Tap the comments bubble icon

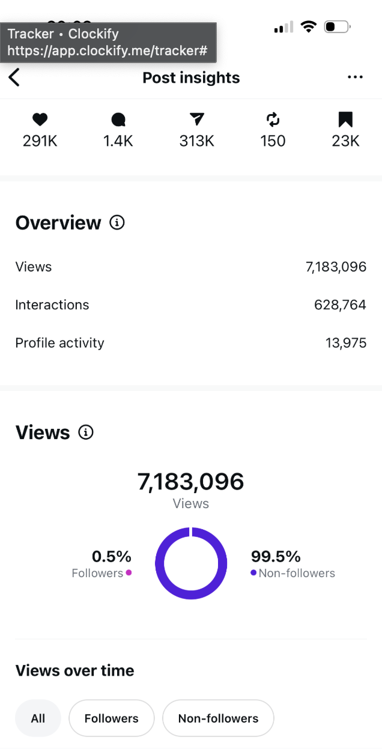[118, 120]
